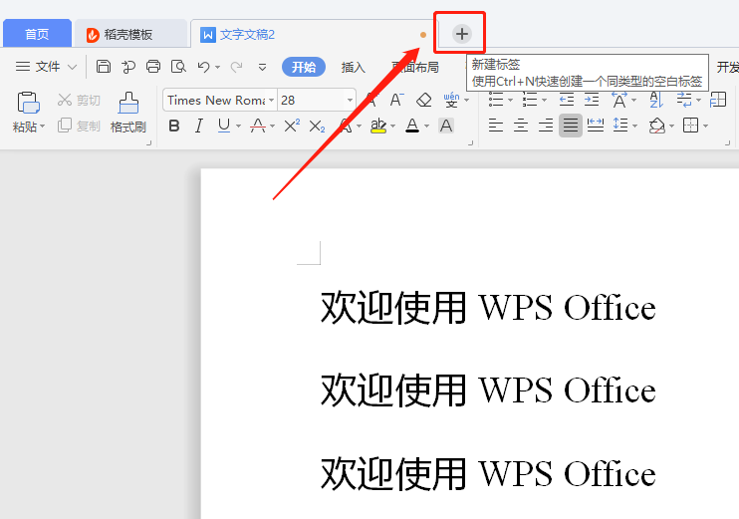Screen dimensions: 739x519
Task: Click decrease indent icon
Action: pyautogui.click(x=566, y=100)
